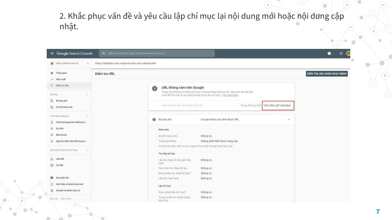Collapse the Chỉ mục sidebar section
The width and height of the screenshot is (392, 220).
(87, 95)
